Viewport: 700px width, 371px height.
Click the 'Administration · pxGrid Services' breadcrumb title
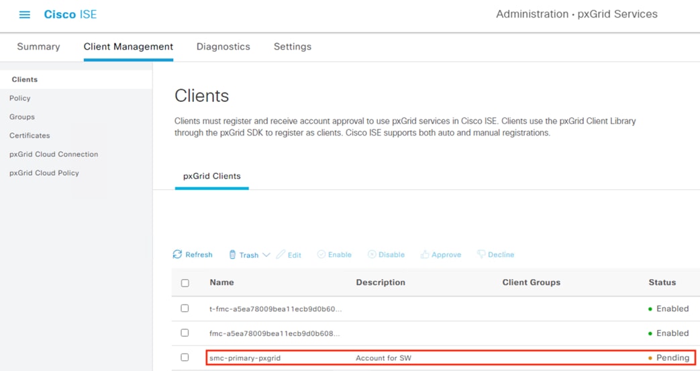tap(577, 14)
